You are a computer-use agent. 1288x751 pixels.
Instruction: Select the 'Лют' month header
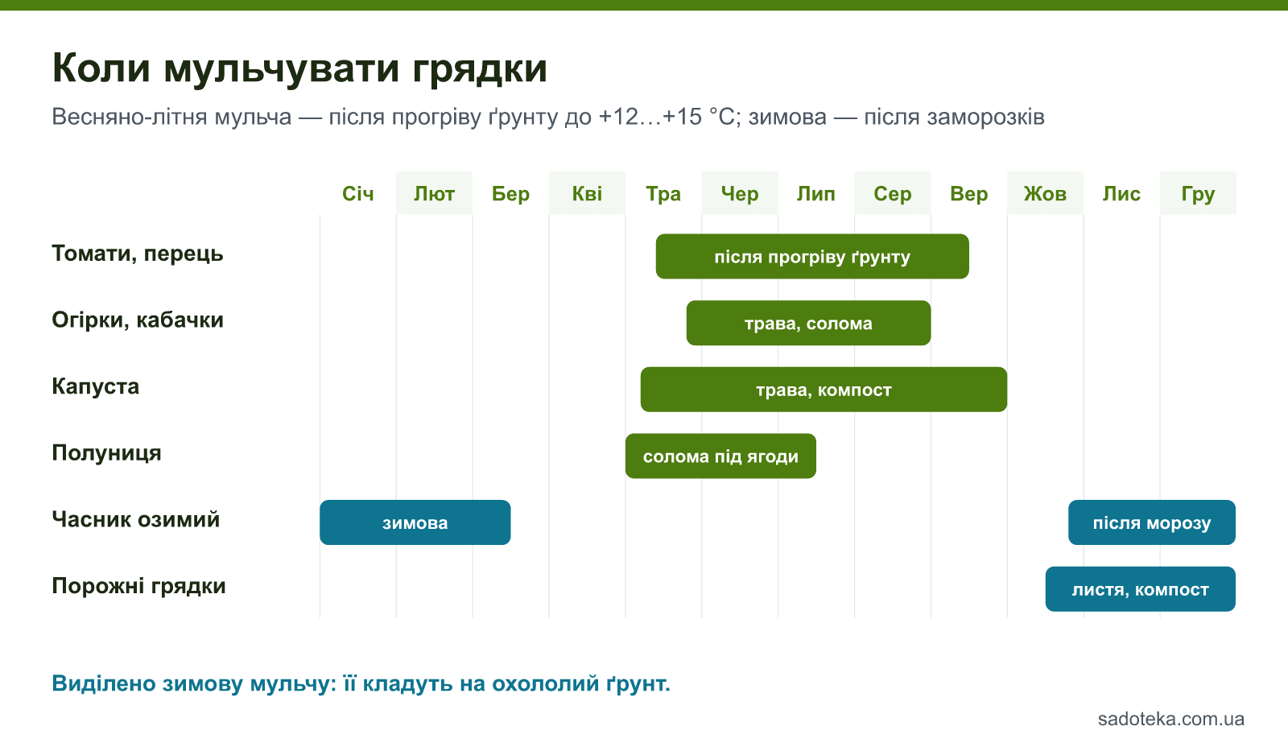click(435, 193)
